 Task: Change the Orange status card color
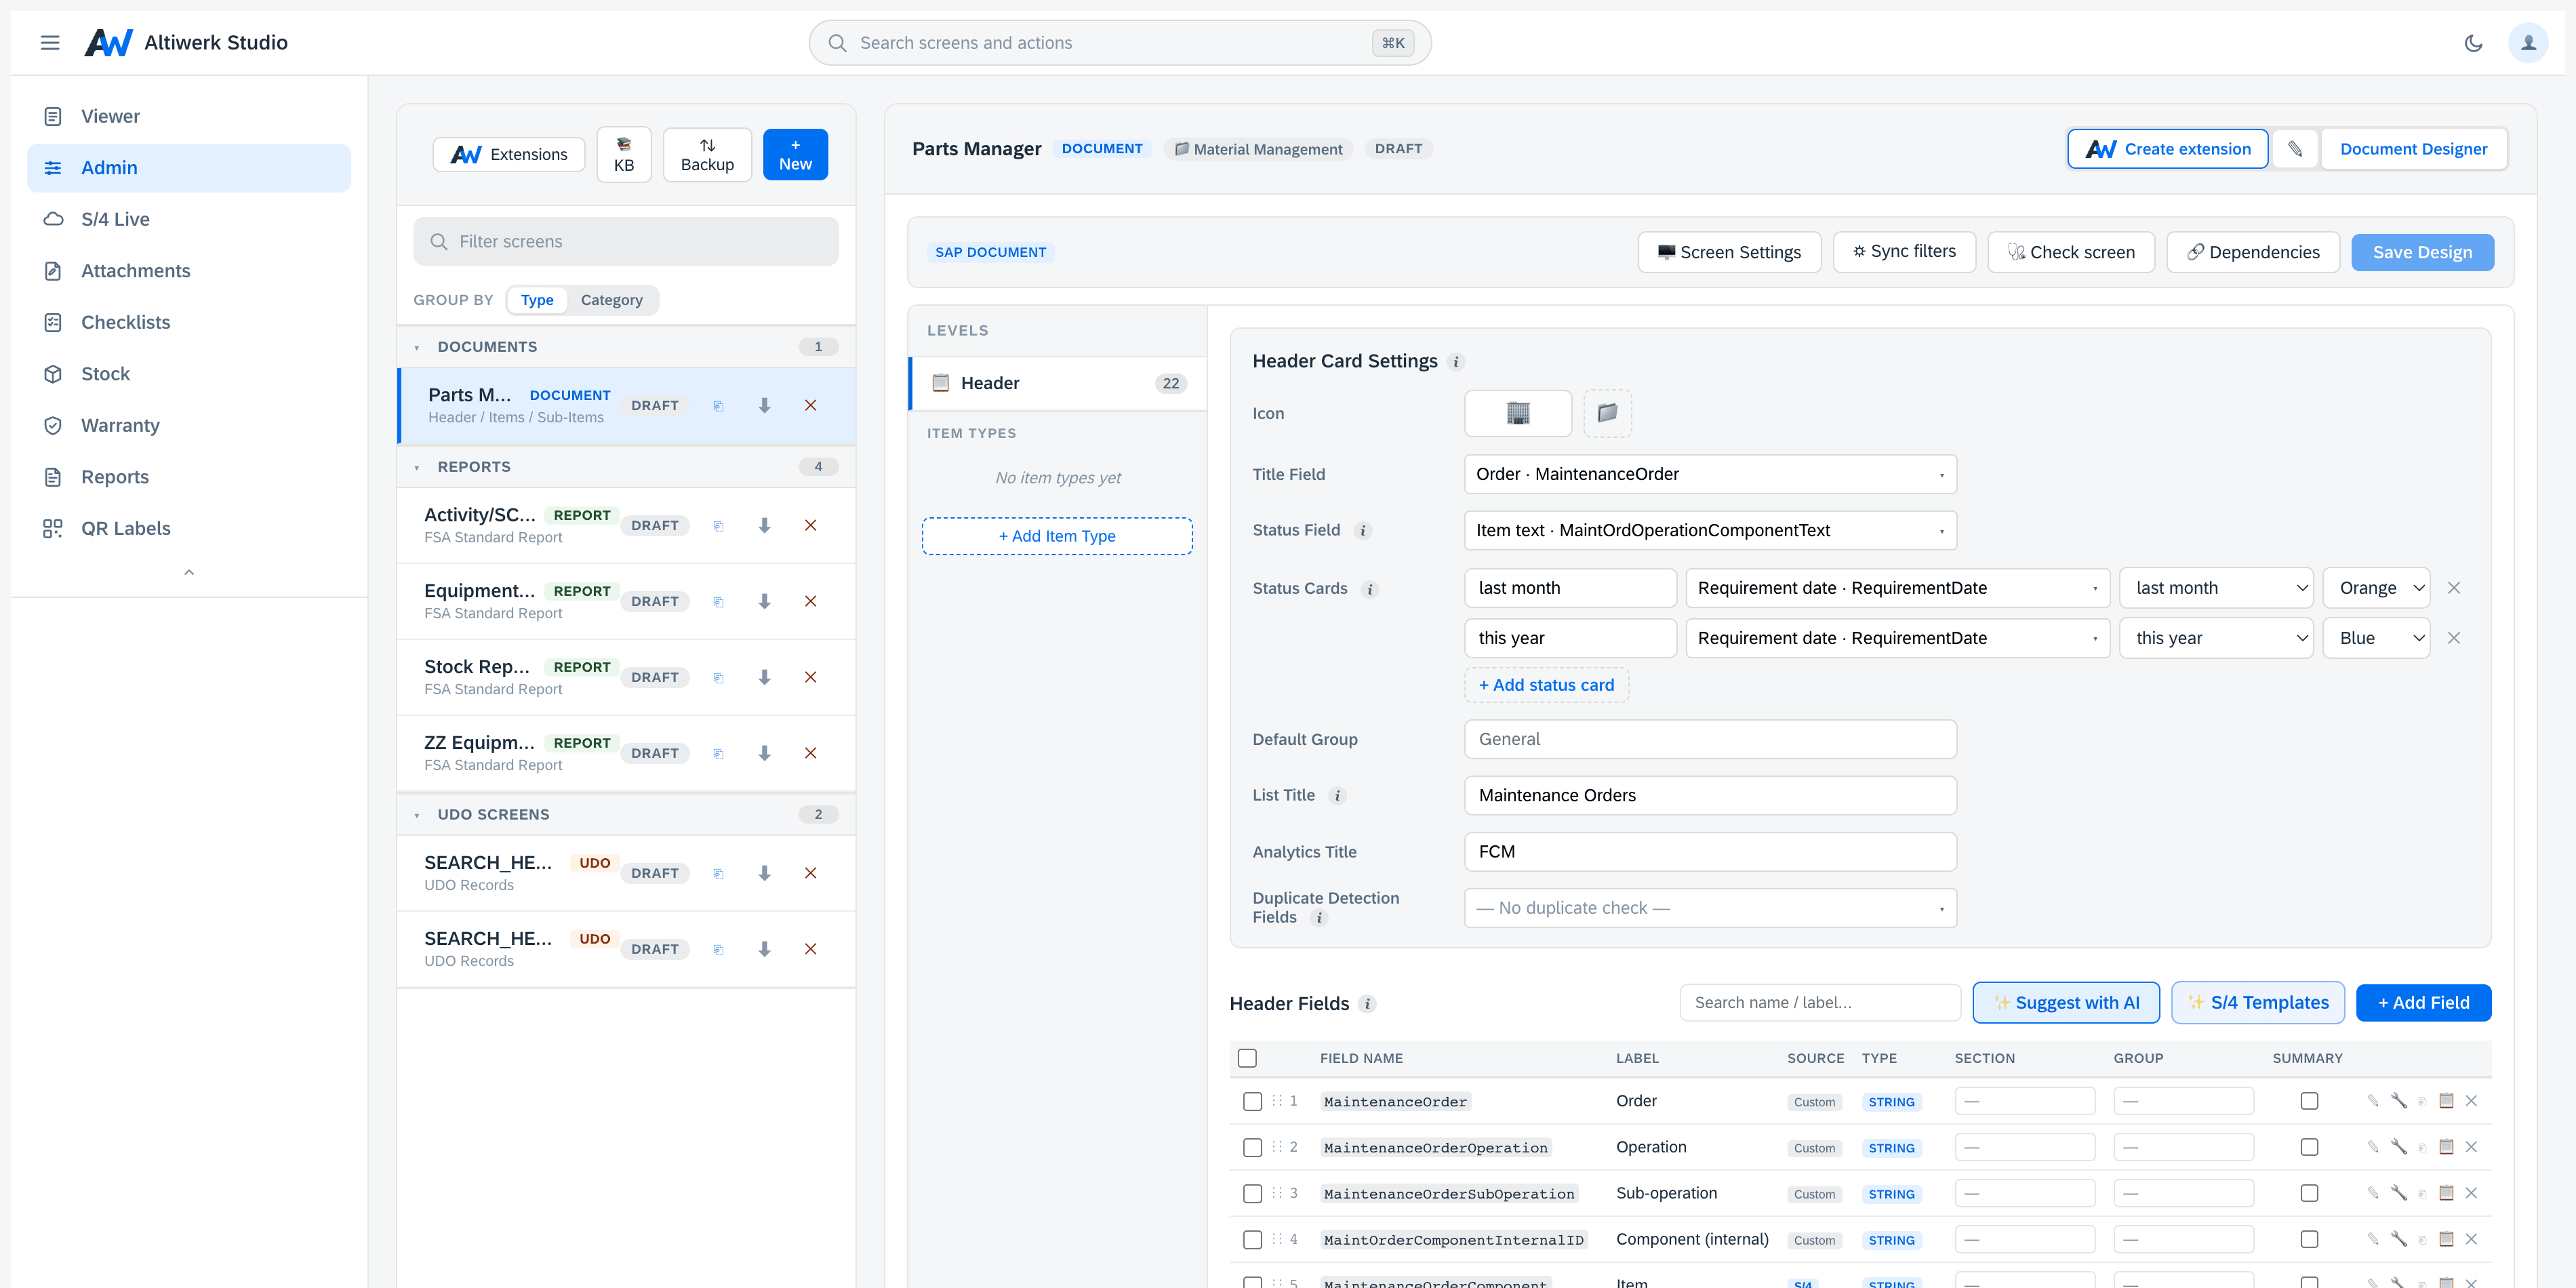point(2376,588)
